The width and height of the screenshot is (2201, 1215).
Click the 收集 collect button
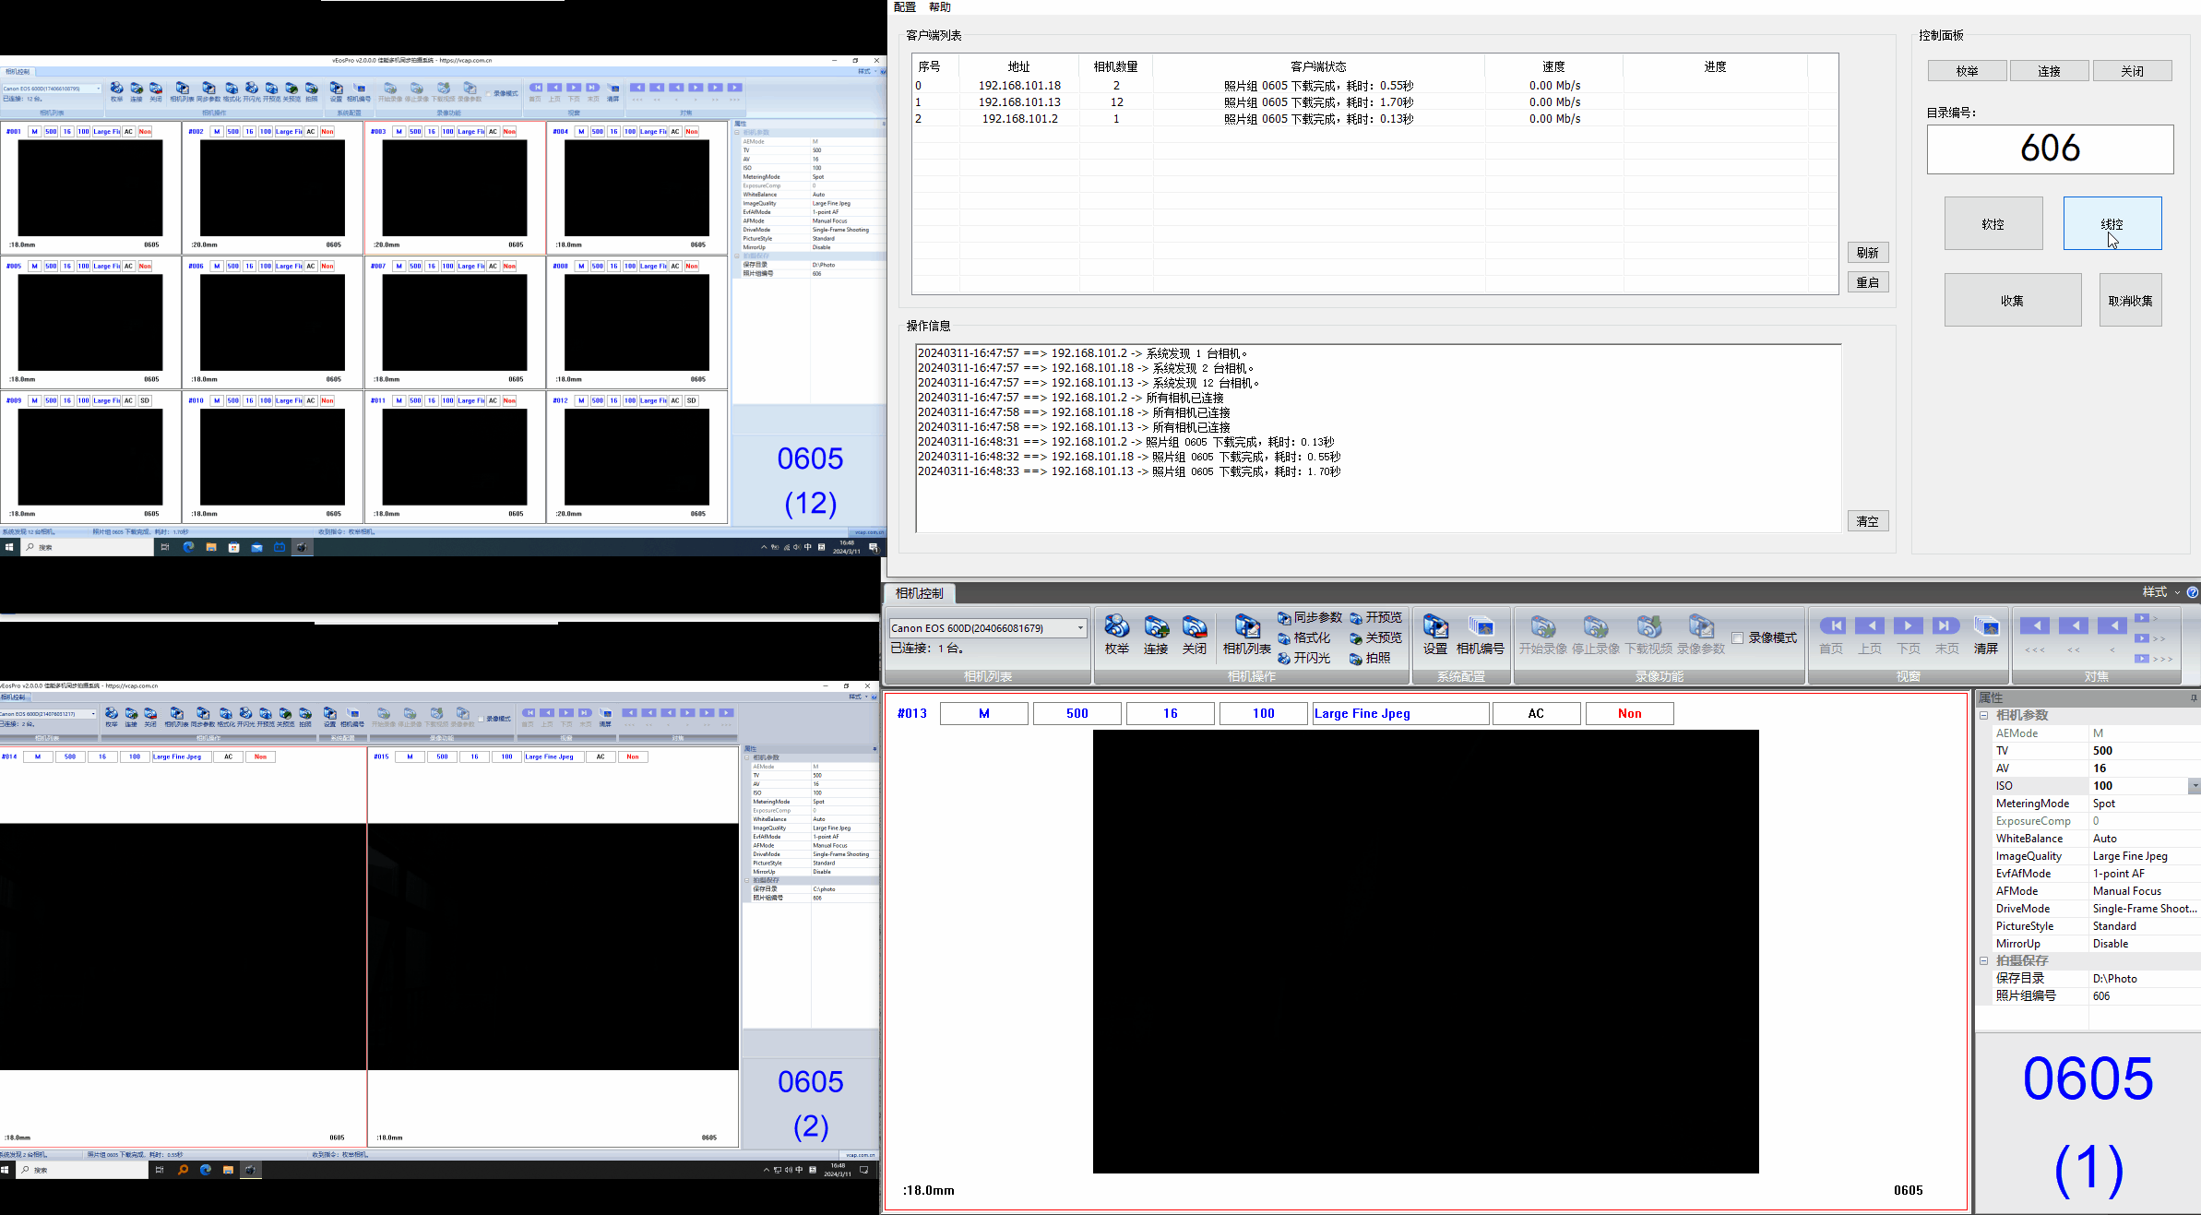[x=2012, y=300]
